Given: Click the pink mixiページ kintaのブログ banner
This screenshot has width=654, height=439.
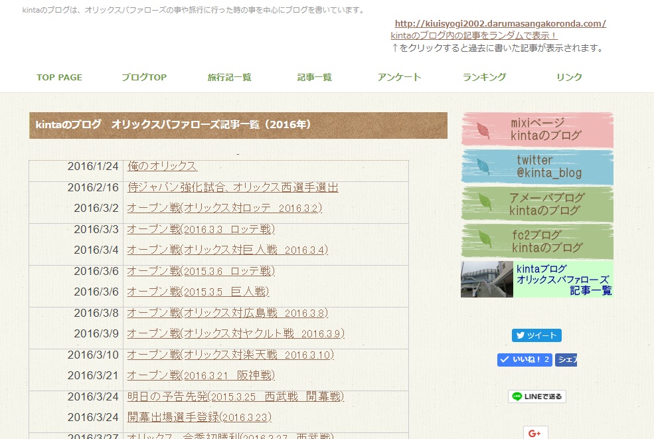Looking at the screenshot, I should pos(537,130).
